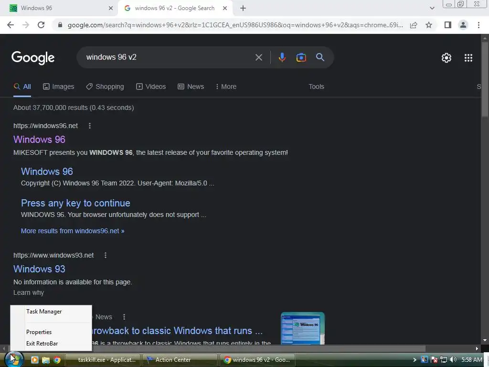
Task: Expand the More search filters menu
Action: pos(226,87)
